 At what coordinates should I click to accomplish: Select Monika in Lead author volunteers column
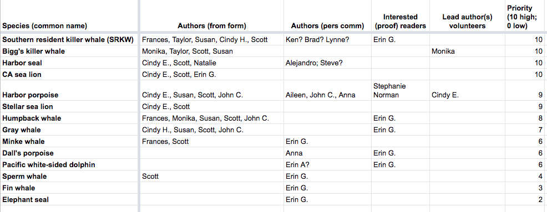click(467, 51)
